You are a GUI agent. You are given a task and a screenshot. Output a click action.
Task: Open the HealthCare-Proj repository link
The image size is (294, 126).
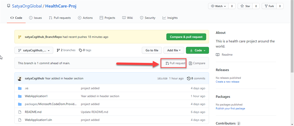point(61,6)
